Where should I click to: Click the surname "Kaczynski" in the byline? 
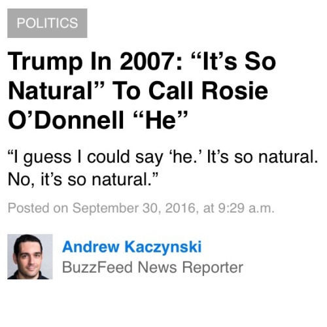163,247
